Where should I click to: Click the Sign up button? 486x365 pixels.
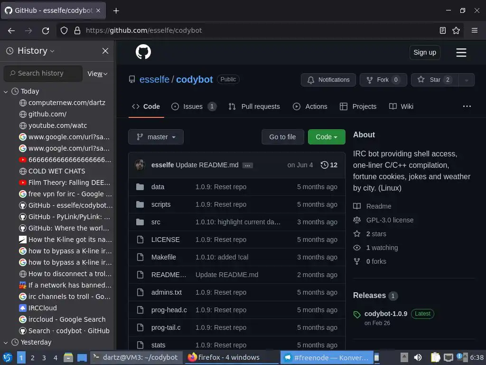point(425,52)
